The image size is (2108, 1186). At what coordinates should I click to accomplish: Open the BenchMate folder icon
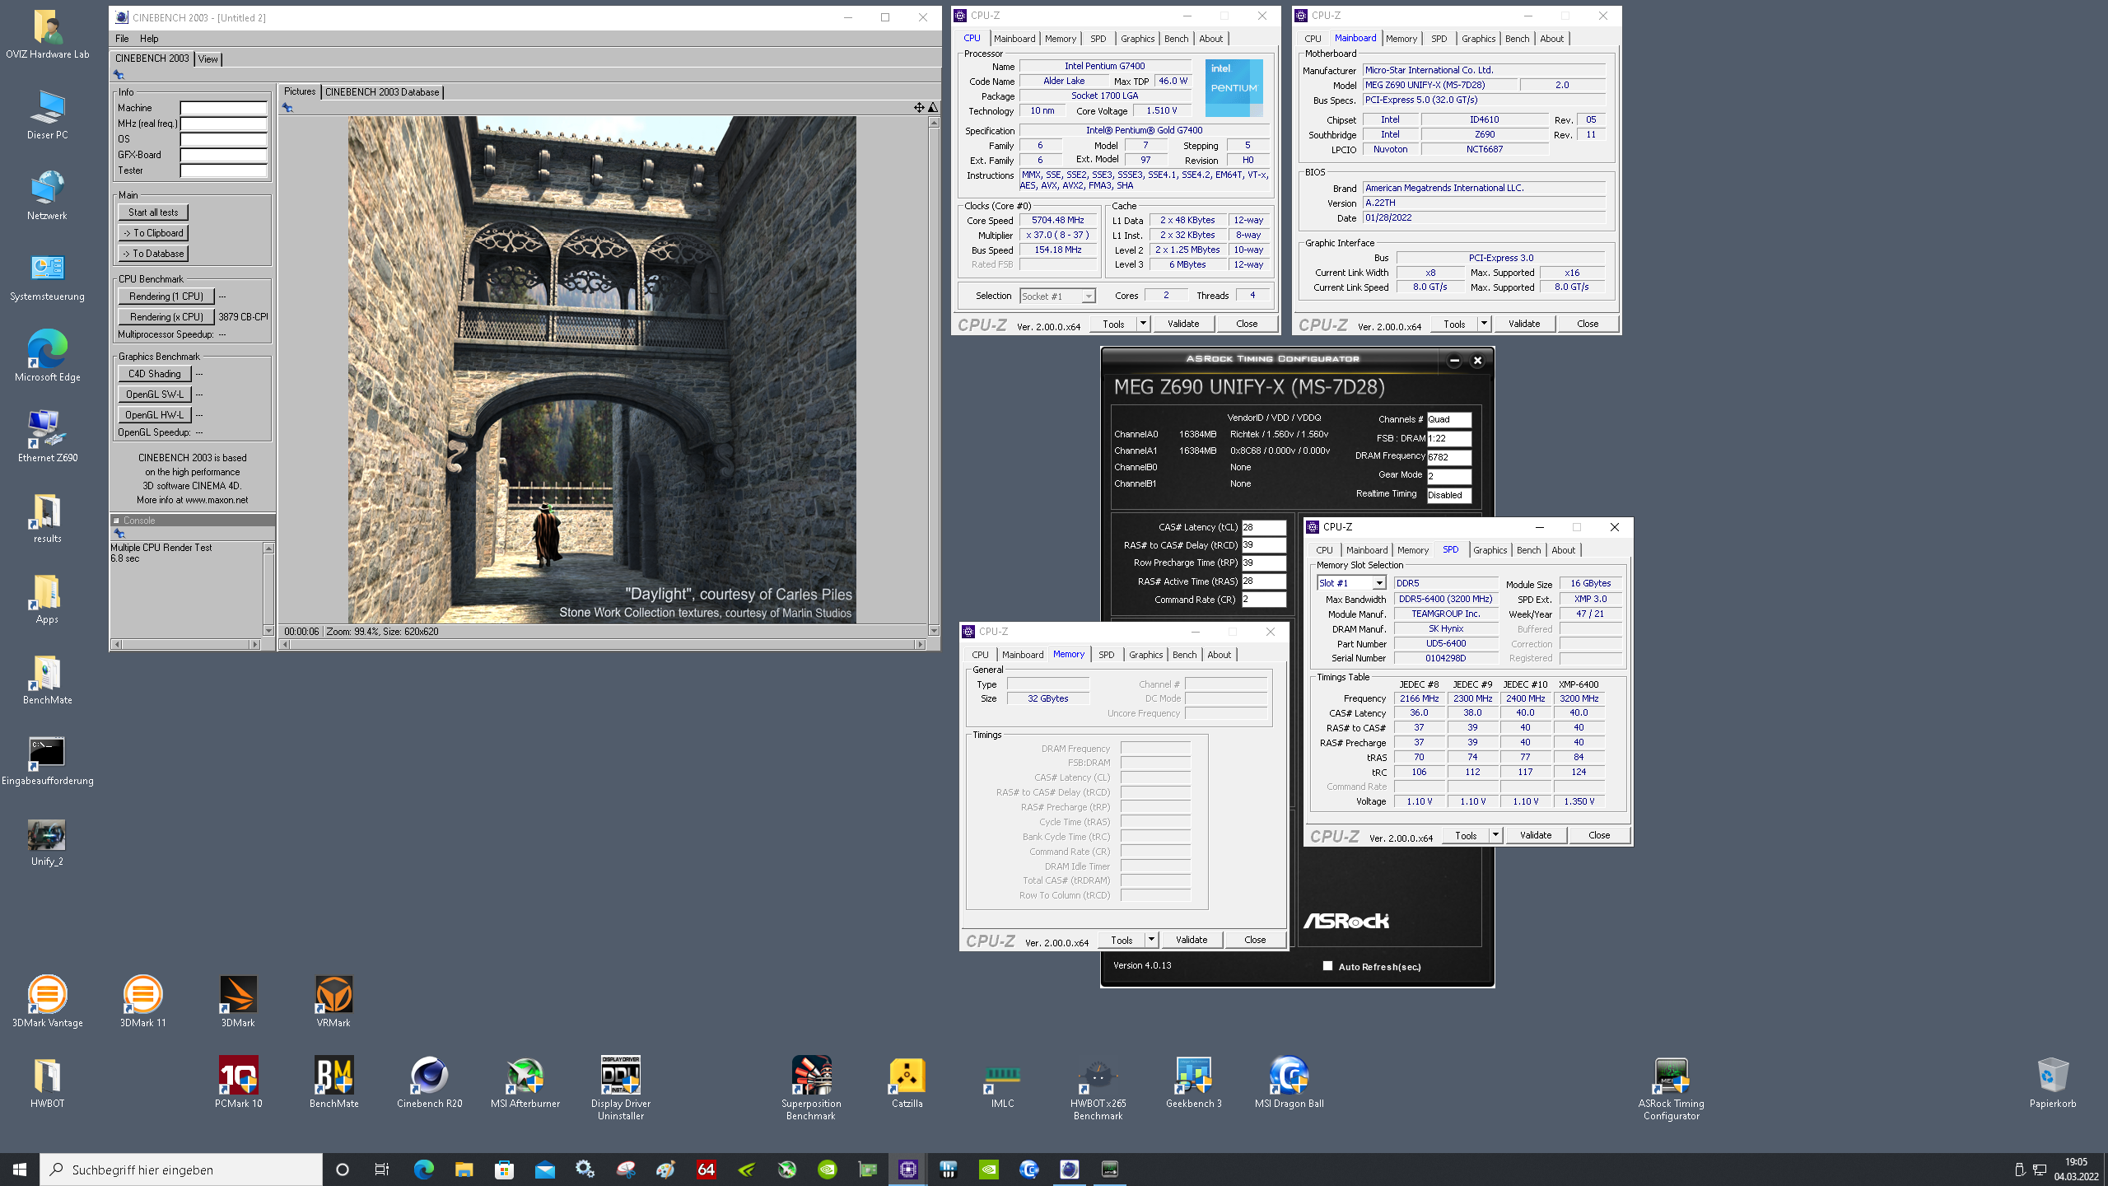pyautogui.click(x=47, y=679)
